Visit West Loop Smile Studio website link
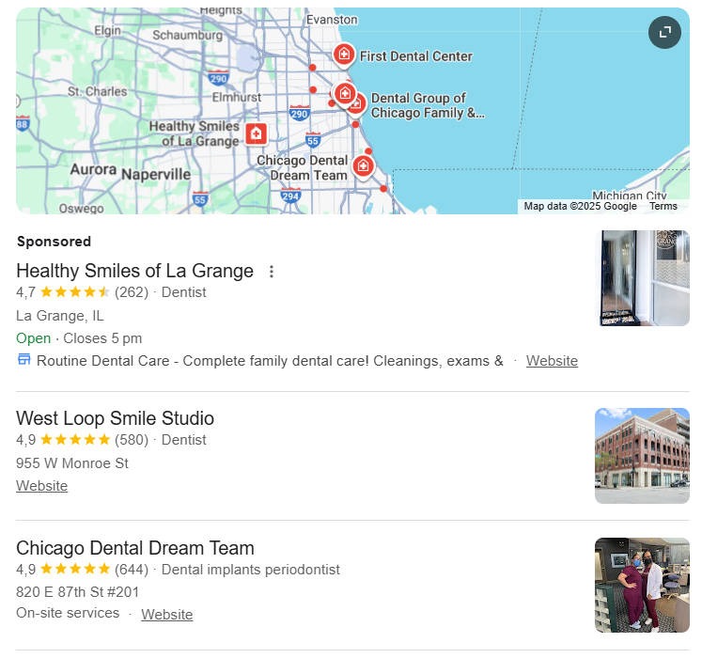The width and height of the screenshot is (702, 658). 41,486
